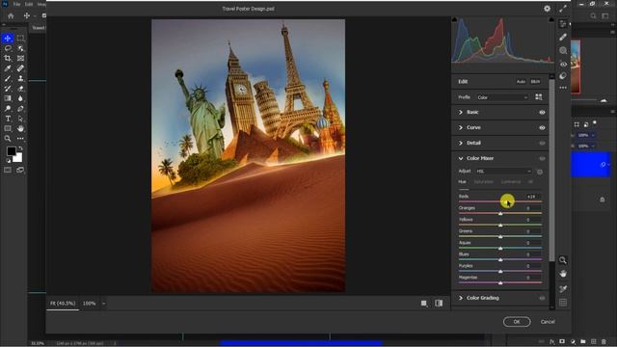This screenshot has width=617, height=347.
Task: Toggle Detail panel visibility eye
Action: (542, 144)
